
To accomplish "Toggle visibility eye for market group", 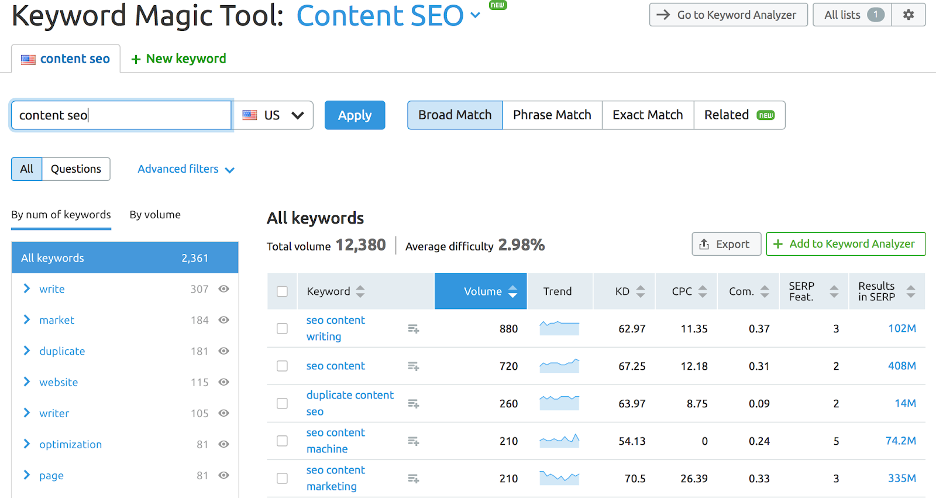I will tap(223, 320).
